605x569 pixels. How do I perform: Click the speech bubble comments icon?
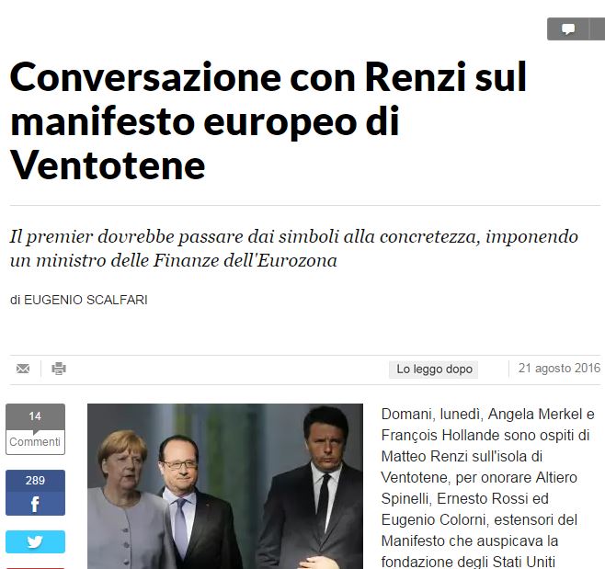coord(568,28)
